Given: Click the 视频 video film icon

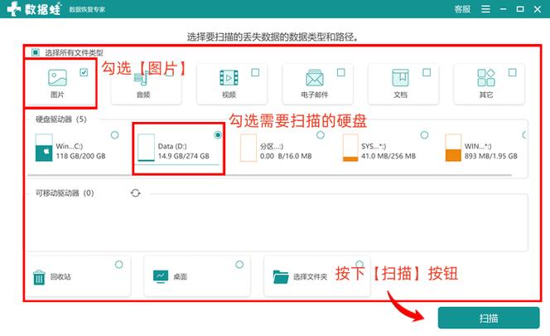Looking at the screenshot, I should click(229, 78).
